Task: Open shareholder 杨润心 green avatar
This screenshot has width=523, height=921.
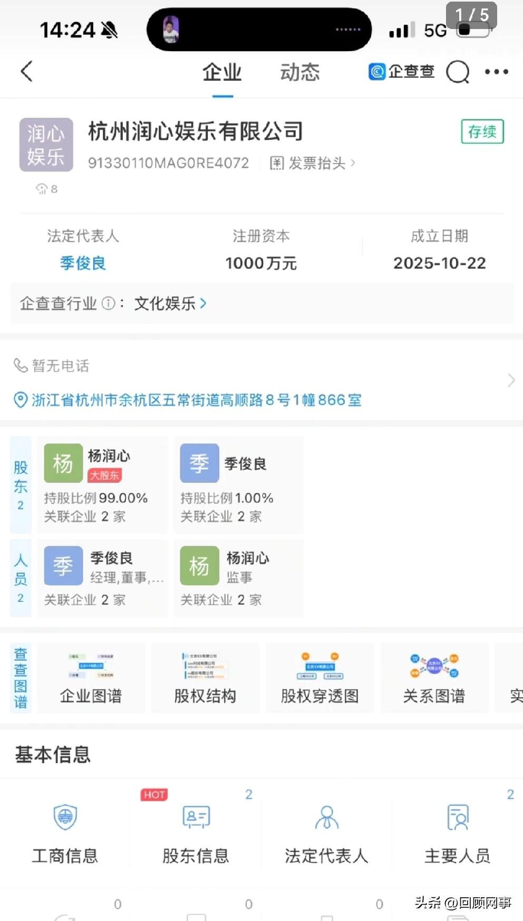Action: click(63, 463)
